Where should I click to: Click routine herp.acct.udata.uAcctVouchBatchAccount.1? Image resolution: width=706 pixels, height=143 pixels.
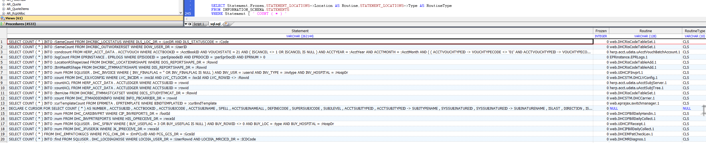pos(645,52)
